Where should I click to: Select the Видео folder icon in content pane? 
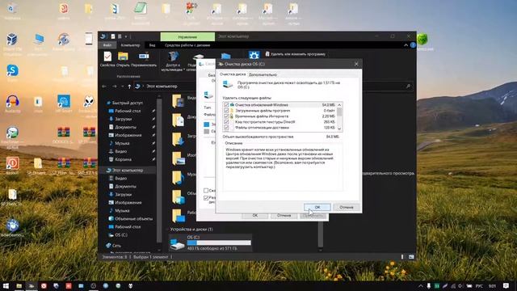click(179, 100)
